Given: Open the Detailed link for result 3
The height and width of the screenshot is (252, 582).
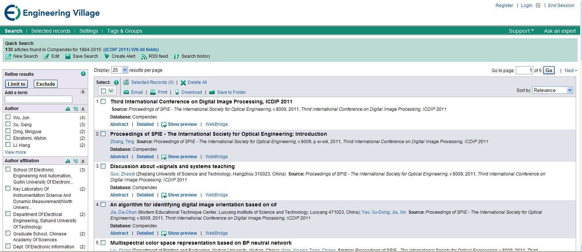Looking at the screenshot, I should (145, 195).
